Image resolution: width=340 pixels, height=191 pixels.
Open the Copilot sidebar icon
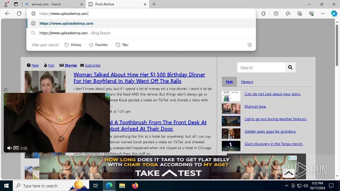pos(334,14)
